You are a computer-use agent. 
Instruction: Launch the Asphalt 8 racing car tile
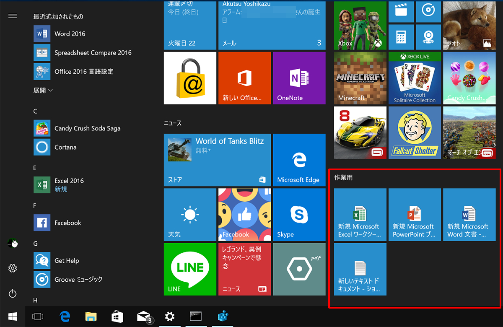[360, 132]
